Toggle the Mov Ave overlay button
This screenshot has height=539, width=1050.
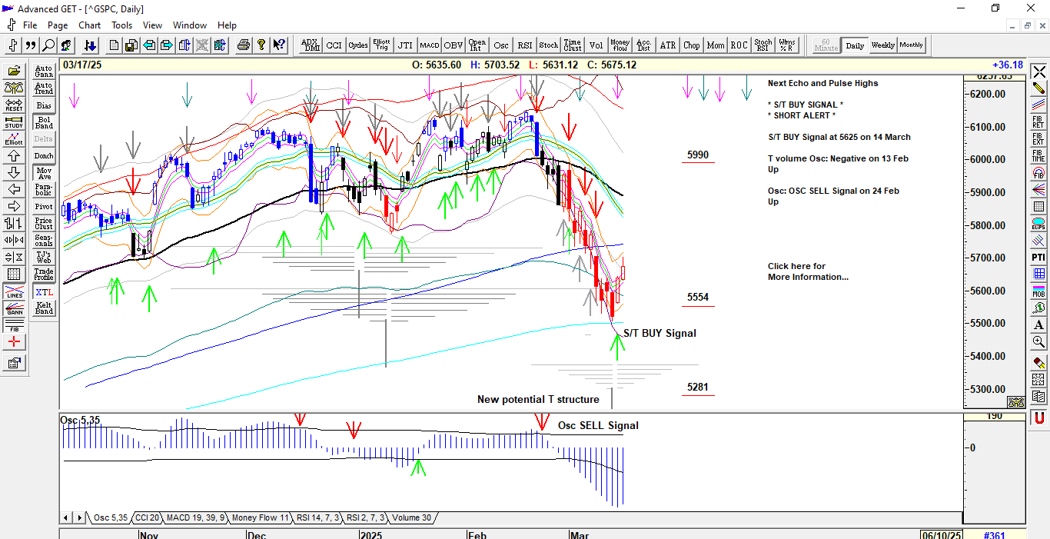[x=44, y=173]
